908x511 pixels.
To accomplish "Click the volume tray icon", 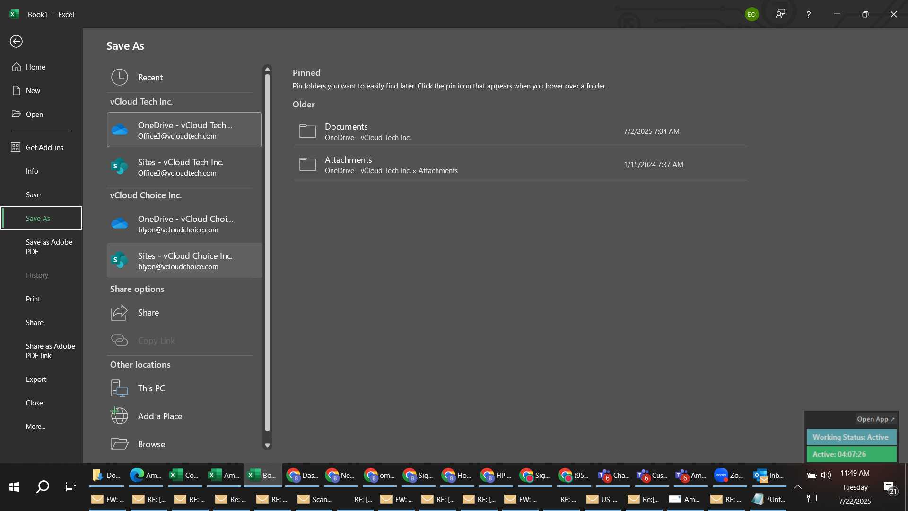I will click(826, 475).
